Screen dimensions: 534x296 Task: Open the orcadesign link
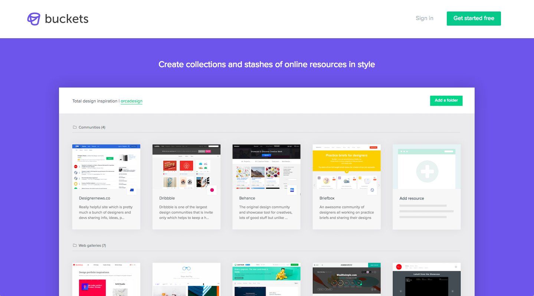(x=131, y=101)
